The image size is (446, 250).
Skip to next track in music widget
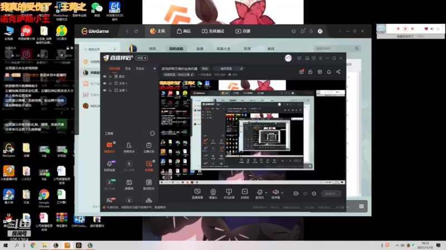[x=413, y=29]
